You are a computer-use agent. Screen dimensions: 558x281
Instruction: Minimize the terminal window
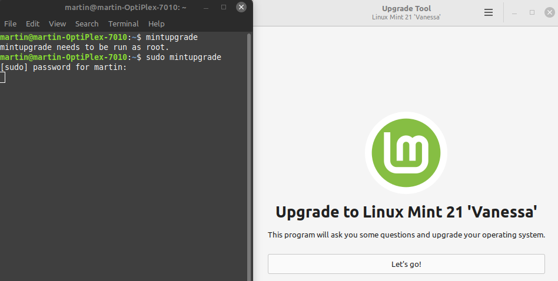click(x=206, y=7)
